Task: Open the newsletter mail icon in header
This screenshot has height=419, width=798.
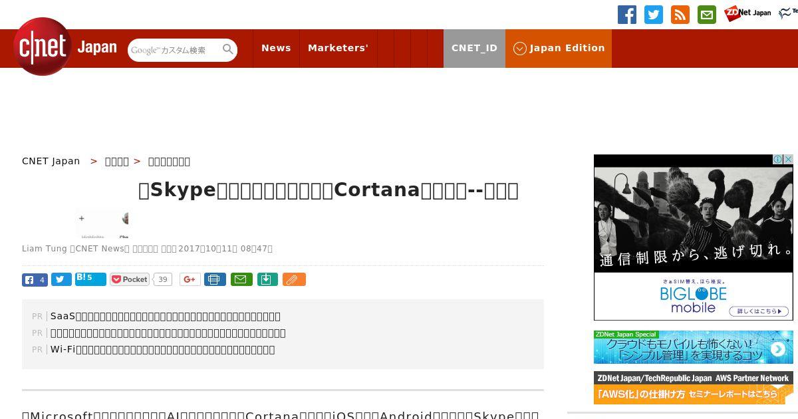Action: click(x=707, y=15)
